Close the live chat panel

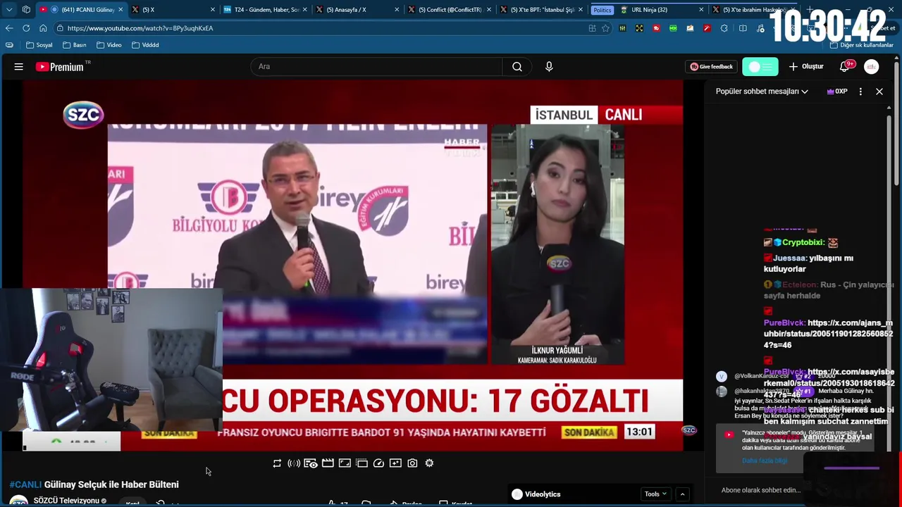[879, 92]
